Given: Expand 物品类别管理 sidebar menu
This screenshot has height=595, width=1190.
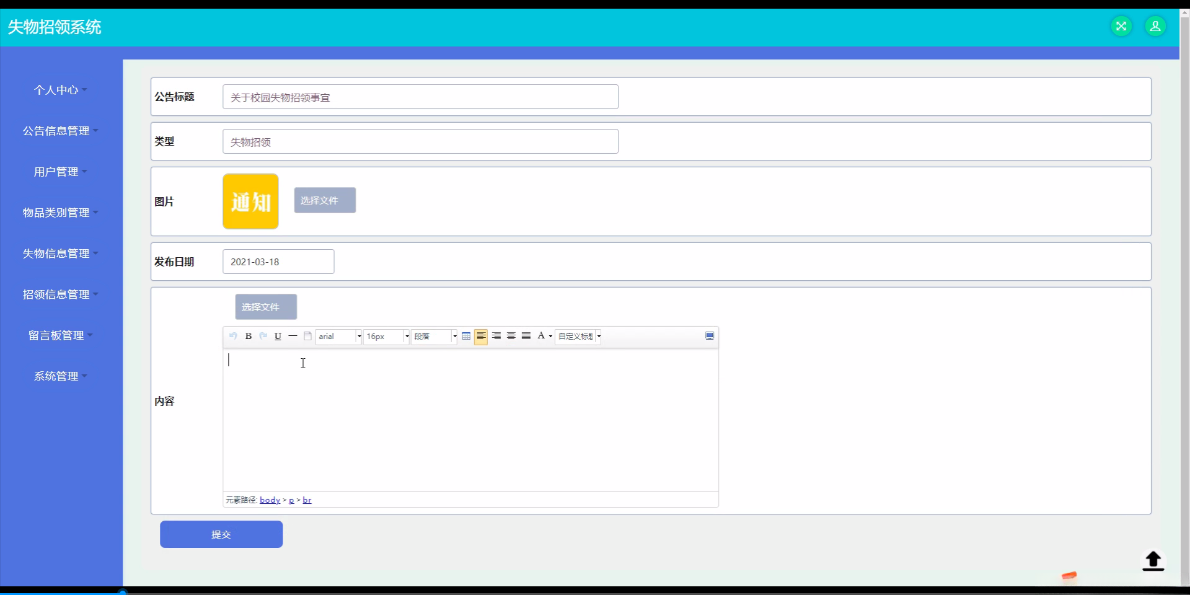Looking at the screenshot, I should coord(61,213).
